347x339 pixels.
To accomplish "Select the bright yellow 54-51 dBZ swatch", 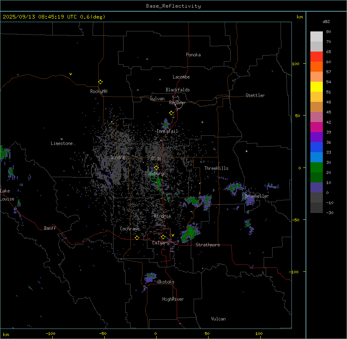I will [316, 87].
